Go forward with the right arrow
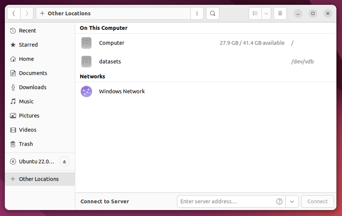The height and width of the screenshot is (216, 342). tap(27, 14)
